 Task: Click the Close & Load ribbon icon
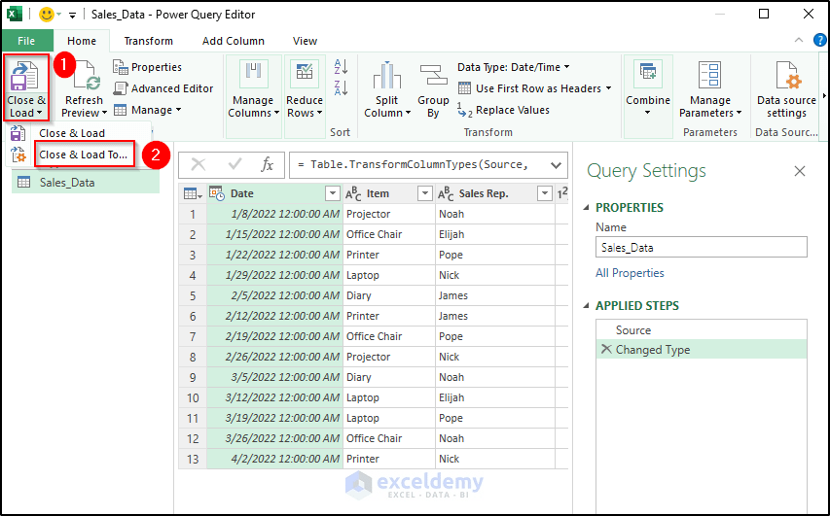[x=24, y=75]
